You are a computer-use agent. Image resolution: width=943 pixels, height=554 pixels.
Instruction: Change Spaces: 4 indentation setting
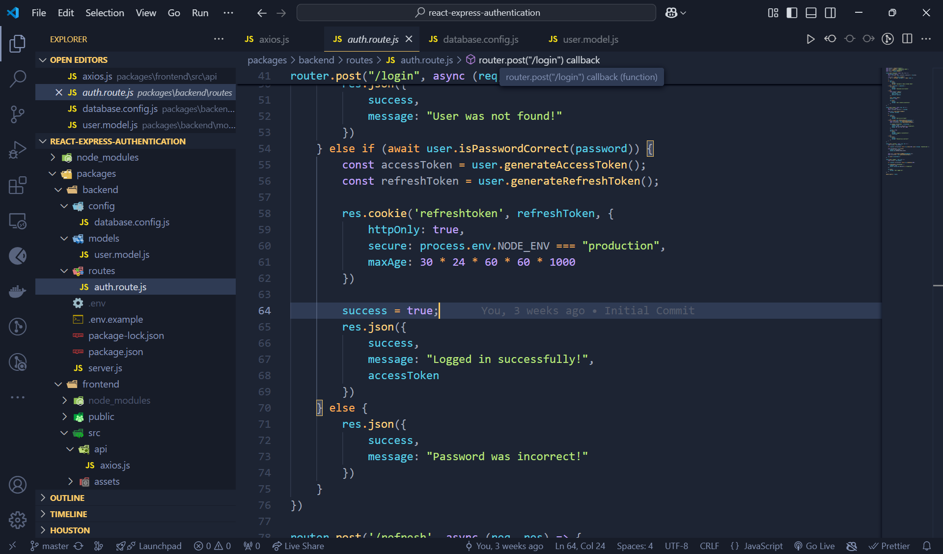[x=635, y=546]
